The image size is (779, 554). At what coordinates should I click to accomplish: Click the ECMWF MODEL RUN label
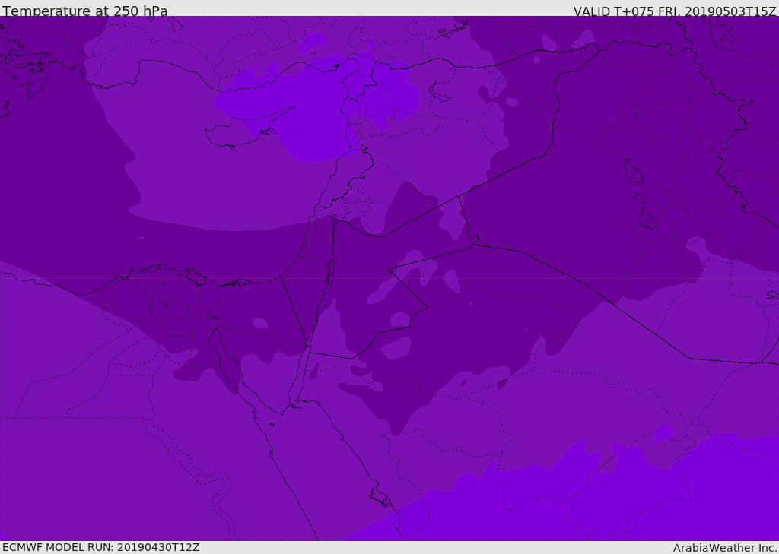tap(101, 547)
